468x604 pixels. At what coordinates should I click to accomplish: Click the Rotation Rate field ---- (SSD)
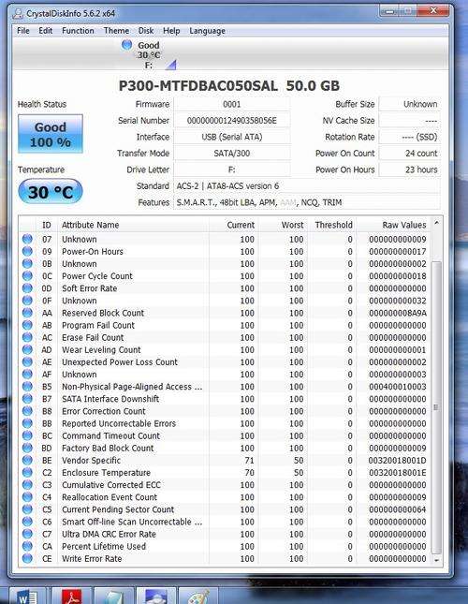[x=410, y=137]
